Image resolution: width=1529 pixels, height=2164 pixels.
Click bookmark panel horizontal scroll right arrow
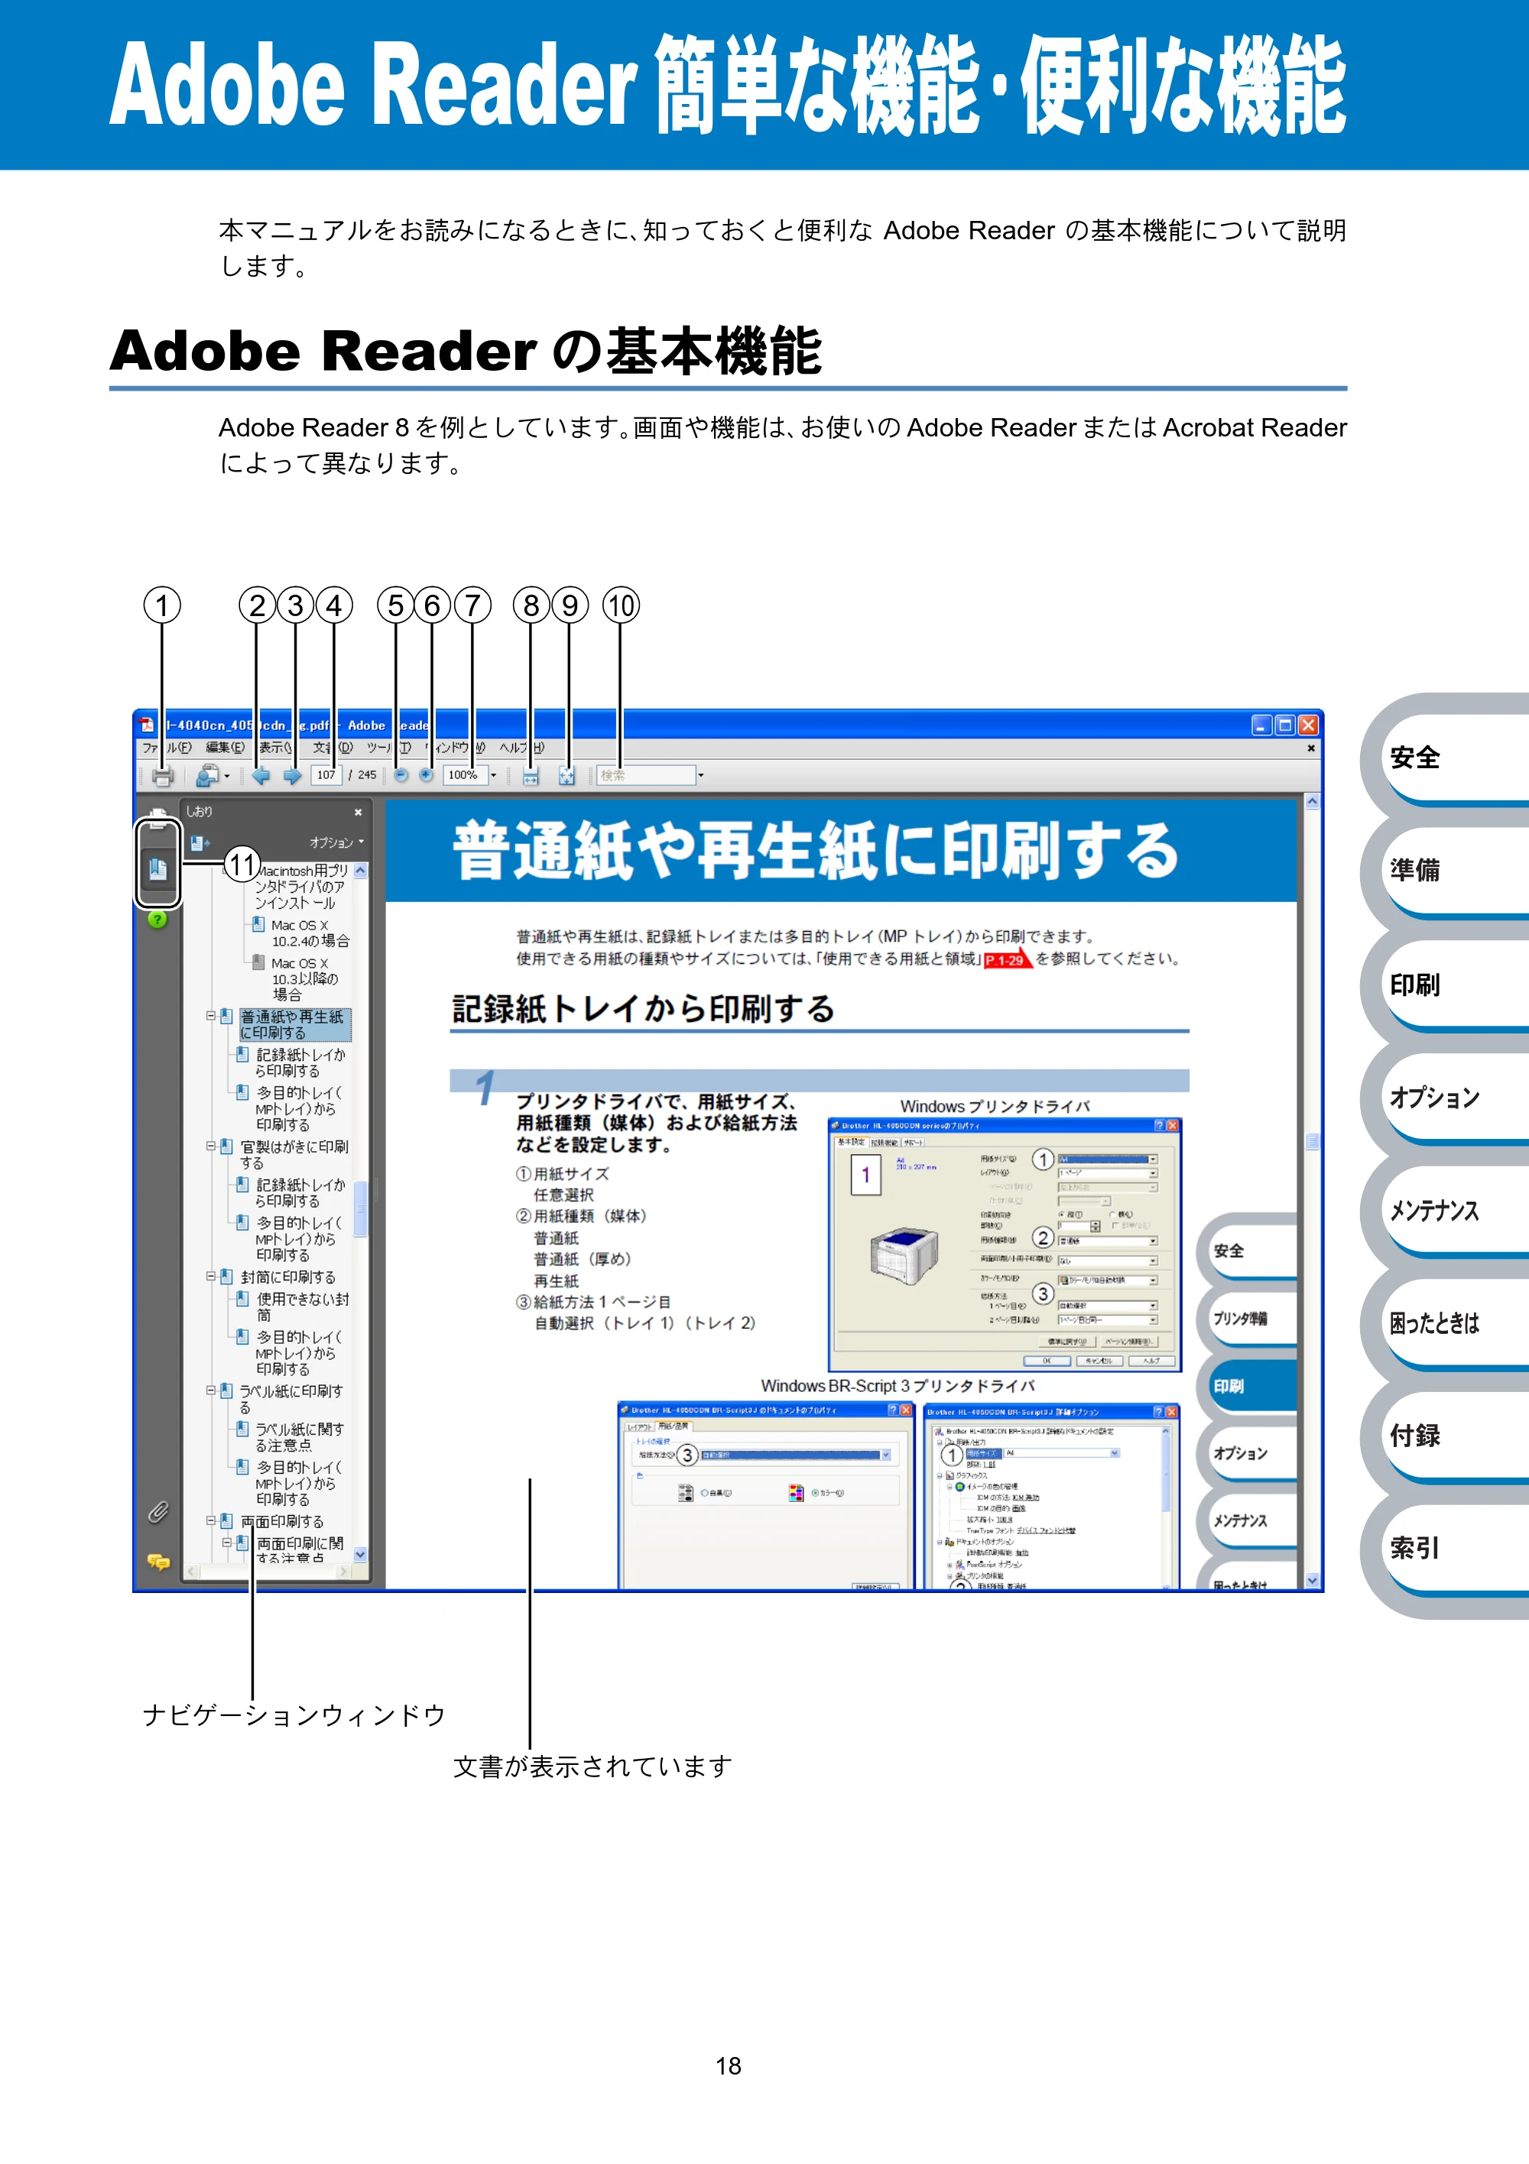[343, 1571]
